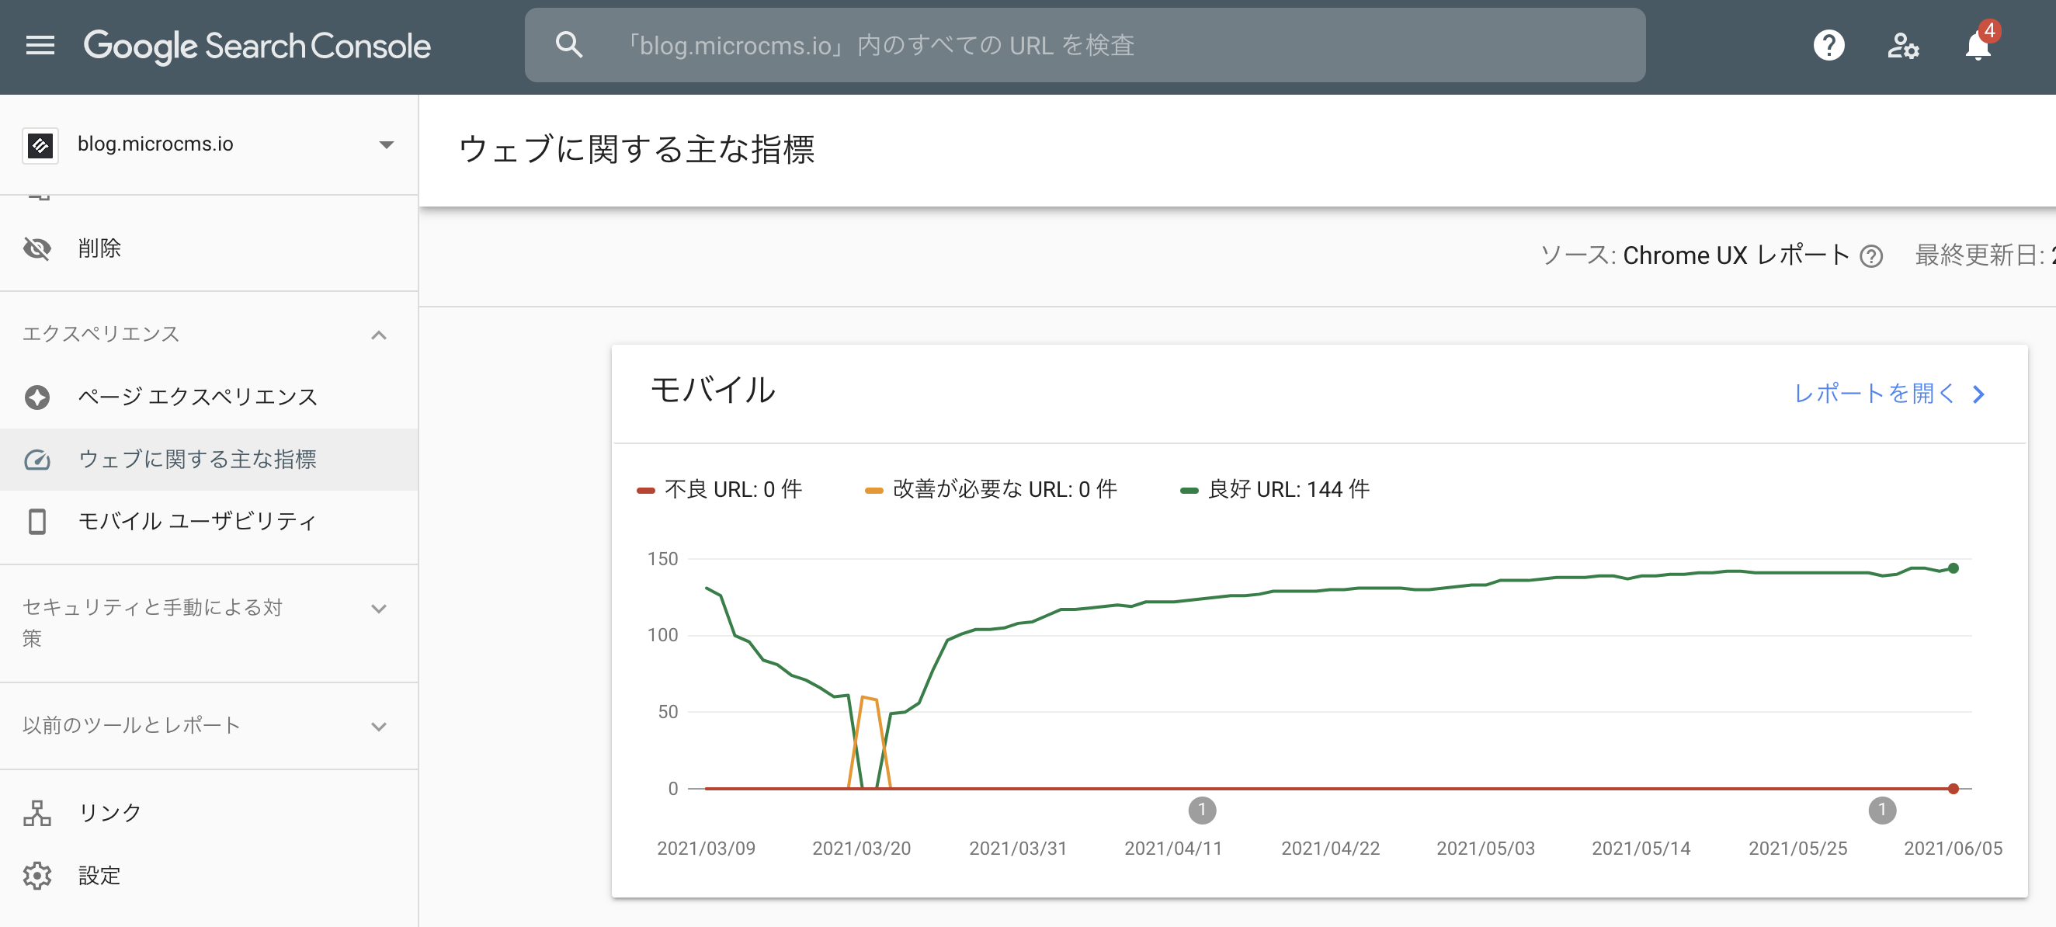Click the help question mark icon

[x=1829, y=46]
